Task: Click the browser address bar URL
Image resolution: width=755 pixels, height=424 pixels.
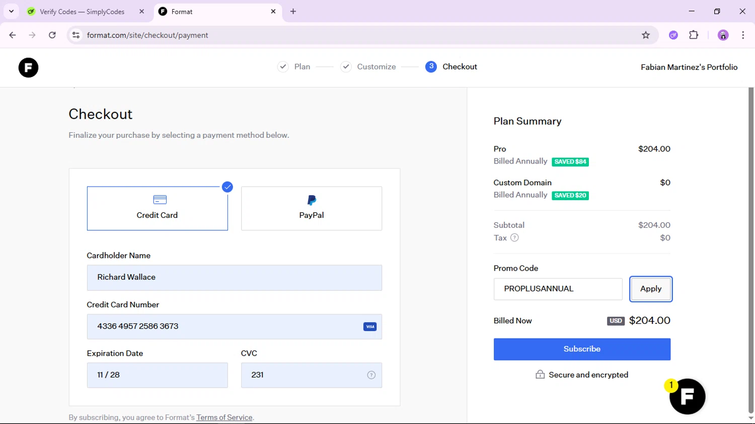Action: pyautogui.click(x=147, y=35)
